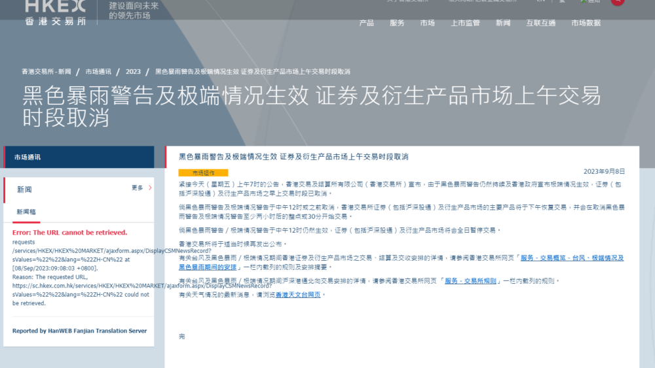Click the 更多 arrow chevron
655x368 pixels.
pyautogui.click(x=150, y=188)
